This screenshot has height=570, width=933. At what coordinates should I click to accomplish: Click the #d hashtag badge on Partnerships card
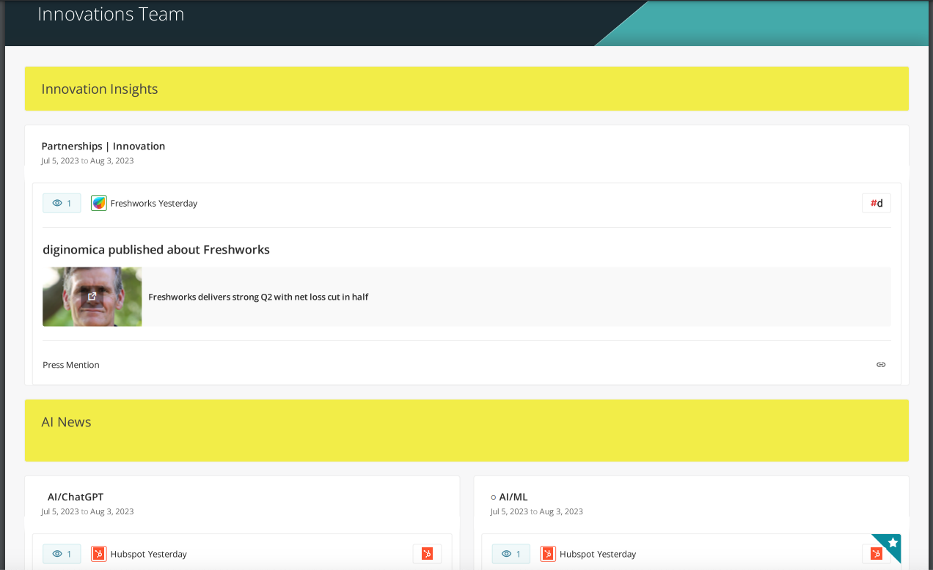[x=876, y=203]
